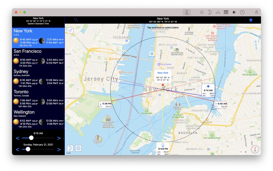Click the red New York map pin
The width and height of the screenshot is (273, 171).
coord(163,85)
